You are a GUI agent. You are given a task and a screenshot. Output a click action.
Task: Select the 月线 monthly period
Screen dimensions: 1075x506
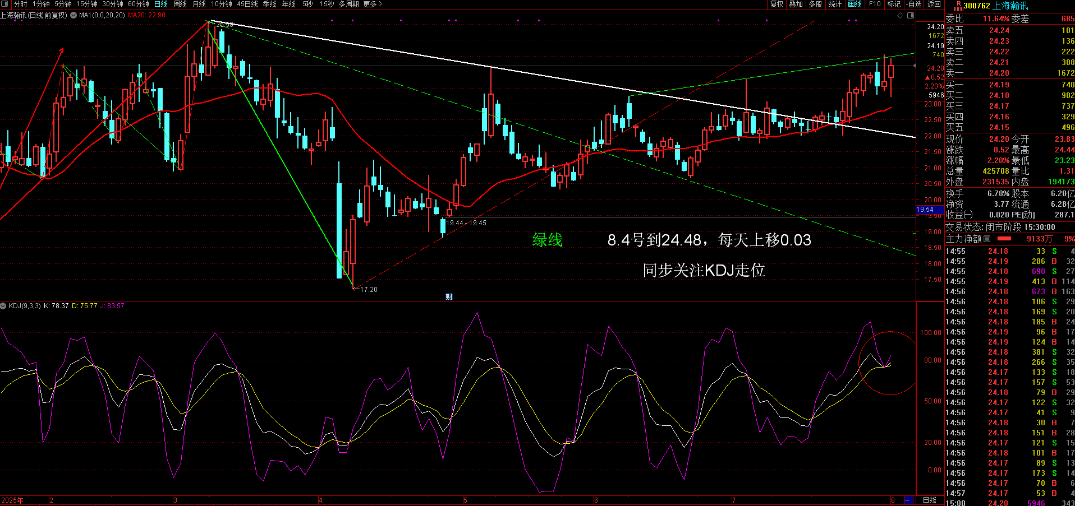coord(199,4)
